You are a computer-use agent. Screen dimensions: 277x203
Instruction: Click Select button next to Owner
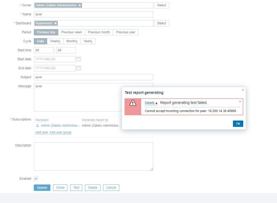click(161, 5)
